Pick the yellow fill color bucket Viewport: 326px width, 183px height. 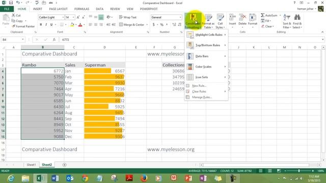72,25
